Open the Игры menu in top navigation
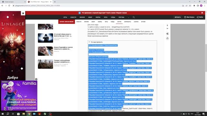 point(65,17)
